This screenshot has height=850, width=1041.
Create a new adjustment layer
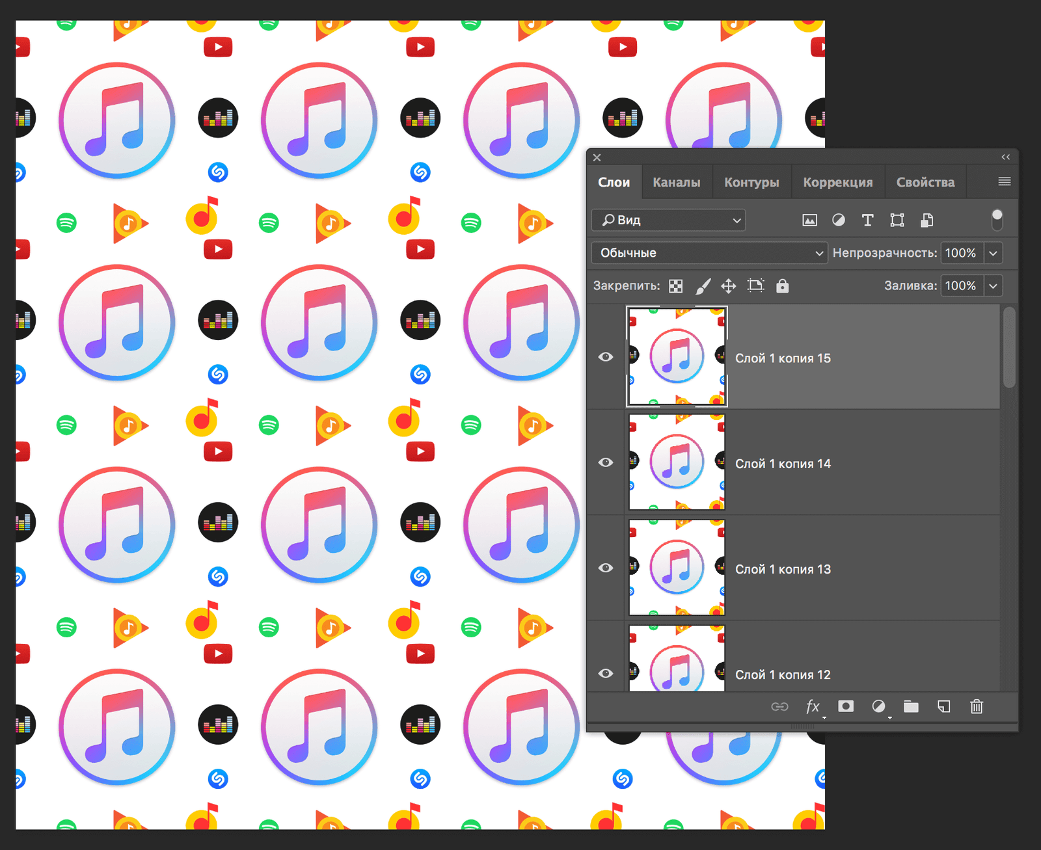[x=878, y=707]
